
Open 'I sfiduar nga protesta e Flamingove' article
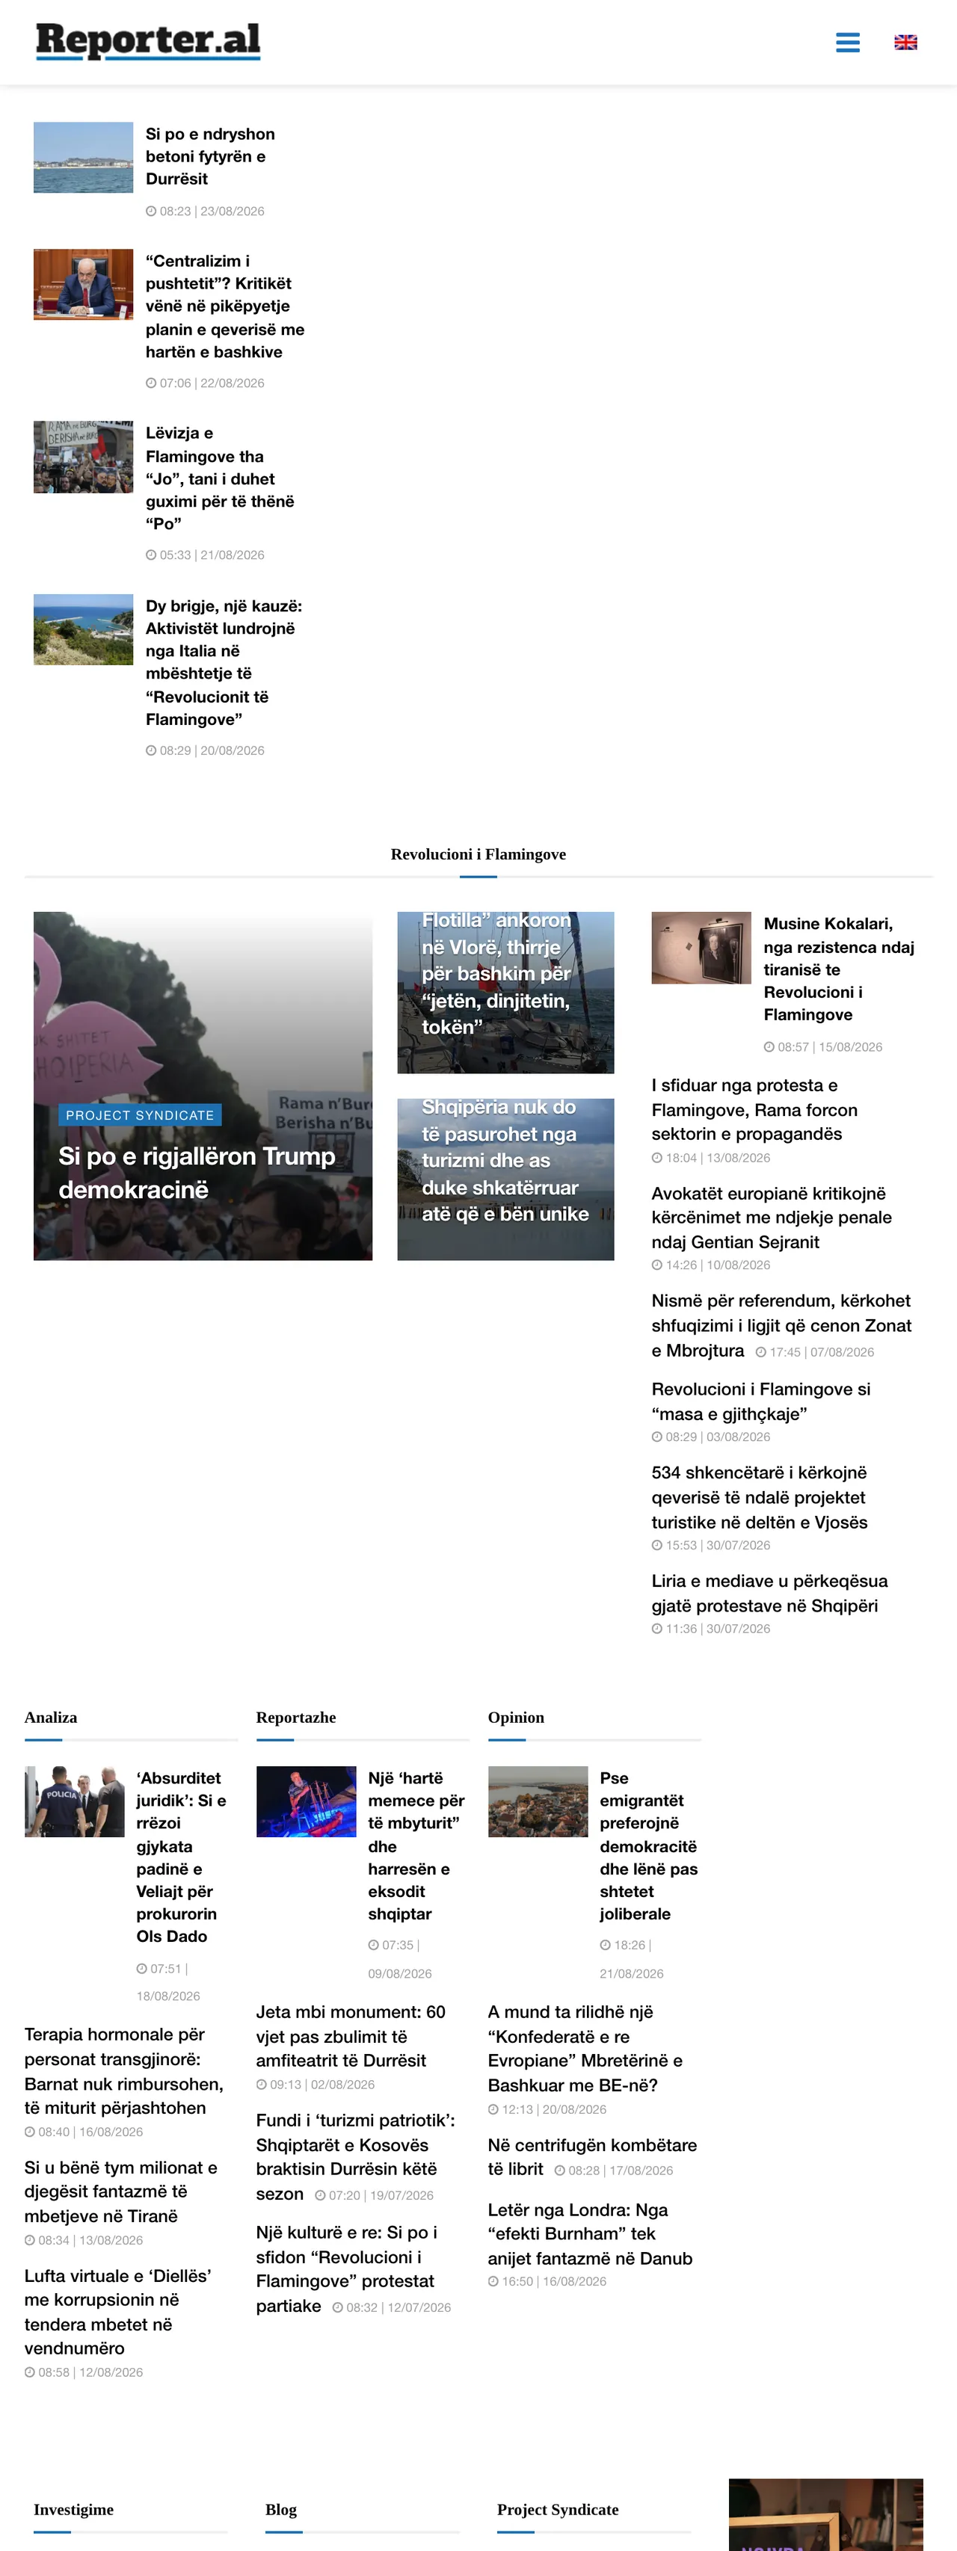tap(754, 1109)
